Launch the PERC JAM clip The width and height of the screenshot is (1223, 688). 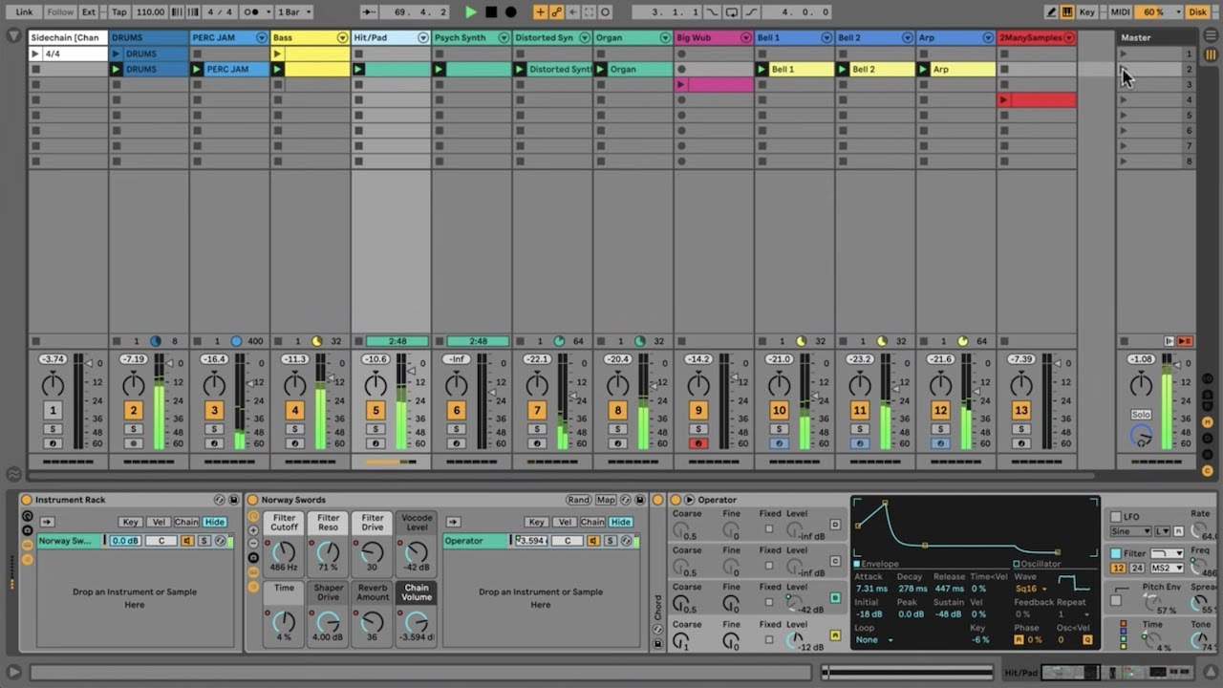[x=197, y=70]
